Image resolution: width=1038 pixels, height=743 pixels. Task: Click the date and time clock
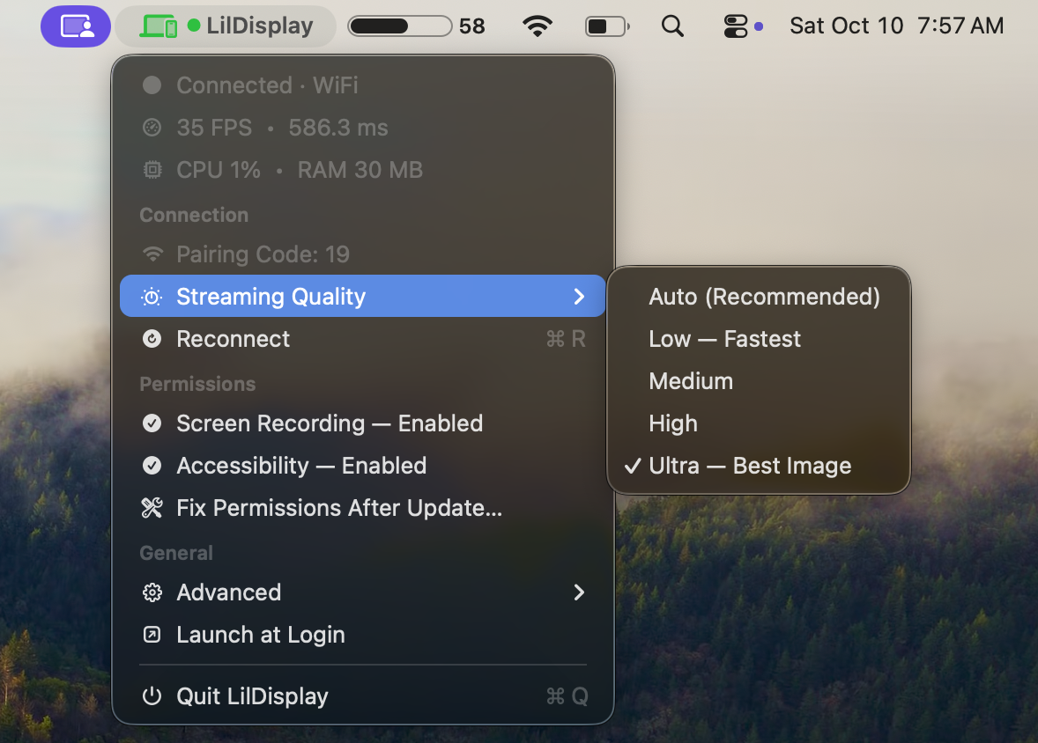point(896,26)
